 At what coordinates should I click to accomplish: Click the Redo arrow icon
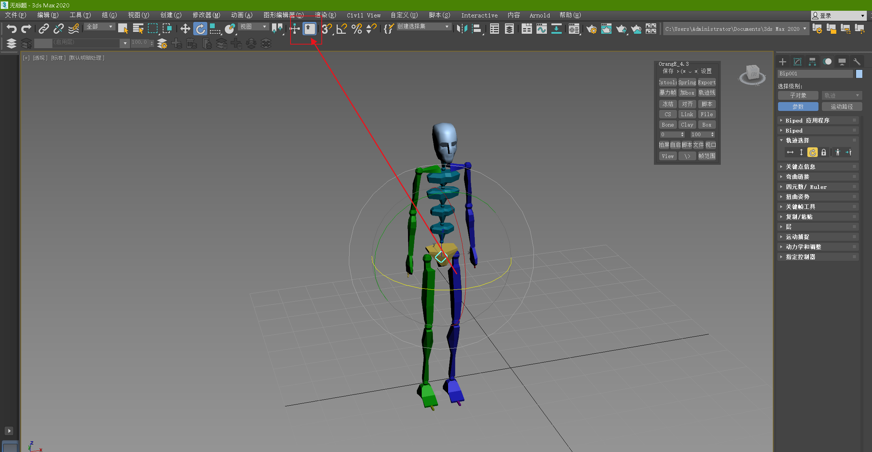point(26,29)
